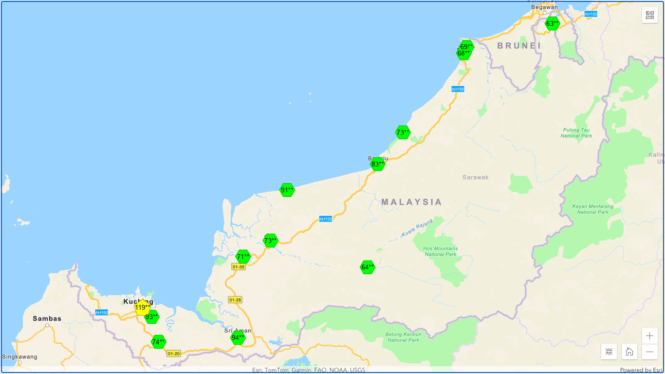The width and height of the screenshot is (665, 374).
Task: Click the Esri, TomTom, Garmin attribution text
Action: [309, 370]
